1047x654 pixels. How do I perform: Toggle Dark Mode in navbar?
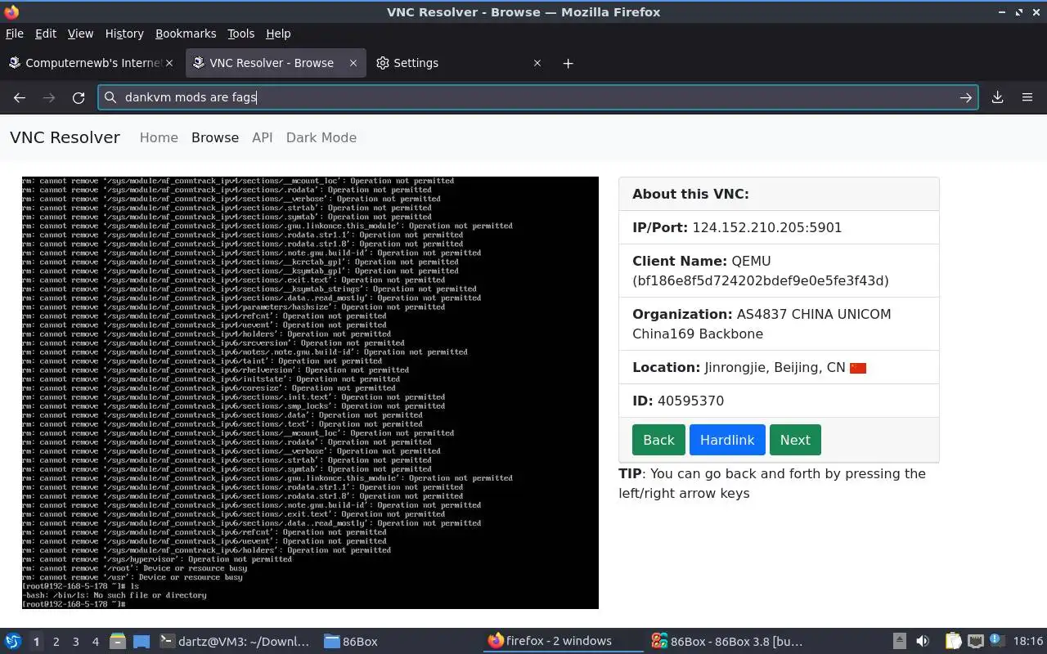click(321, 137)
